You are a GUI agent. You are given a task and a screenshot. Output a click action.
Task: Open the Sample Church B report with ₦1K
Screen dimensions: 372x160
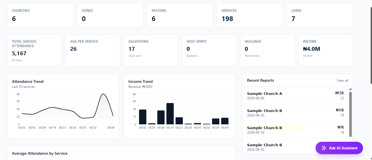point(295,130)
